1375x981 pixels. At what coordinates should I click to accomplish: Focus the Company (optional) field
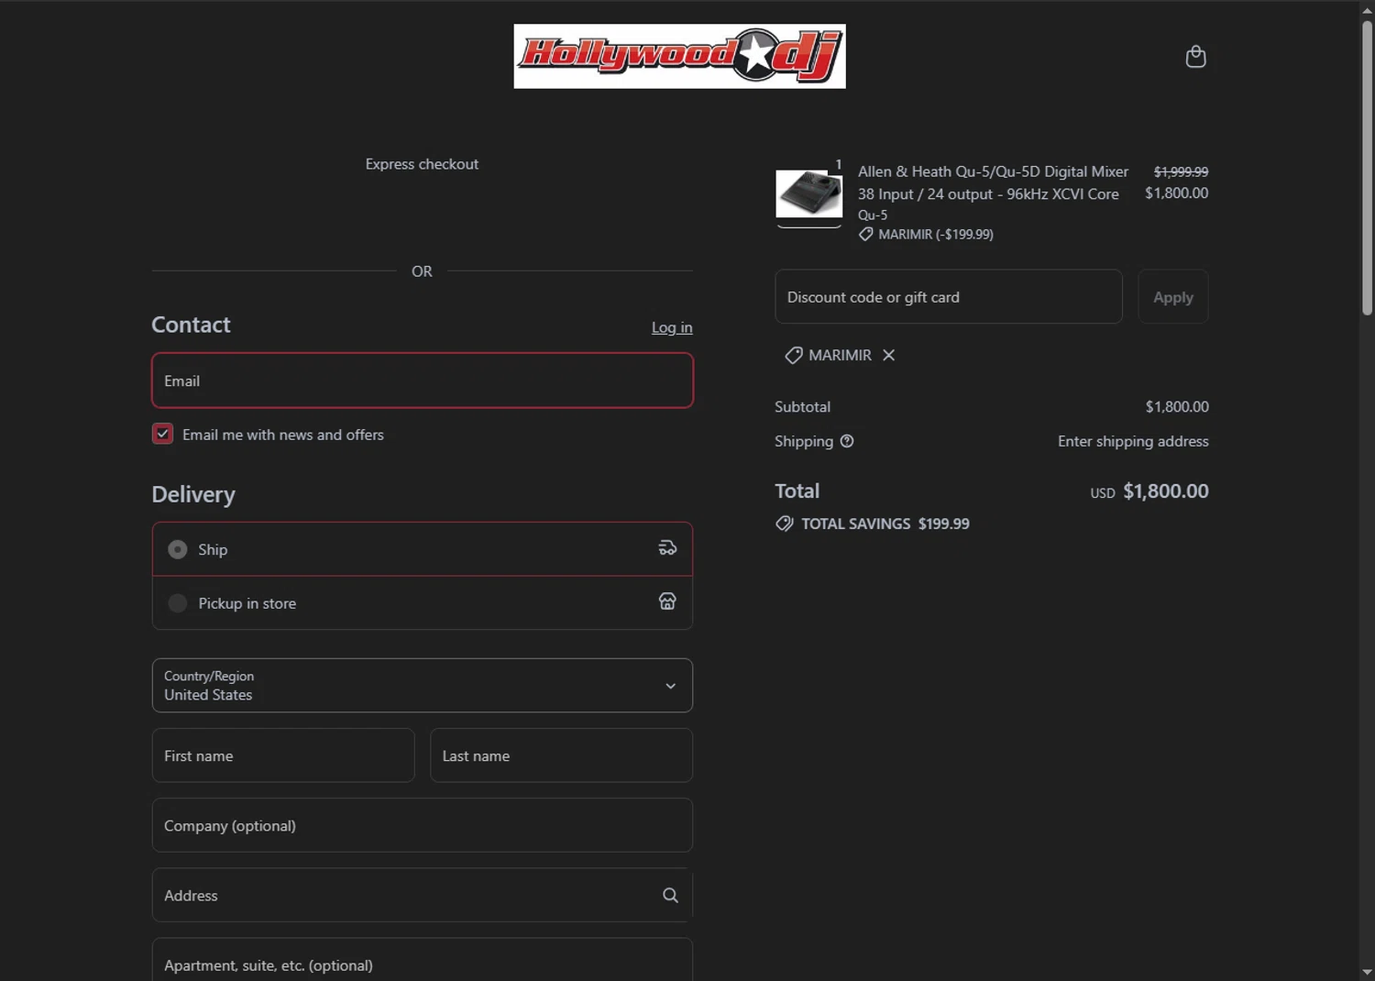[422, 825]
